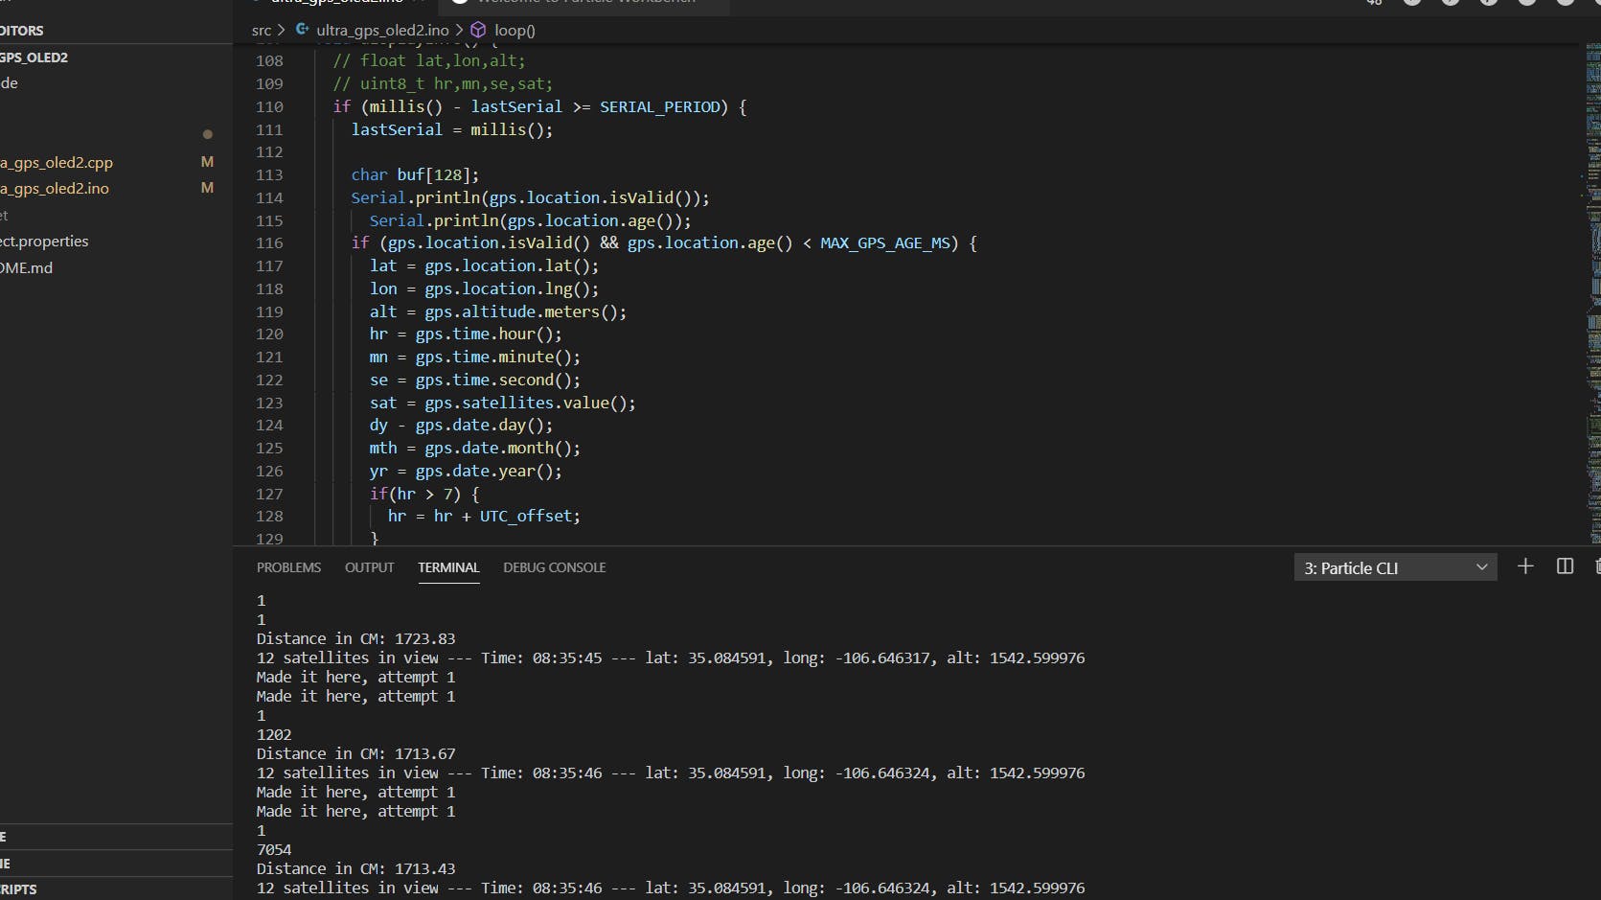Click the src breadcrumb segment
Viewport: 1601px width, 900px height.
pos(262,30)
